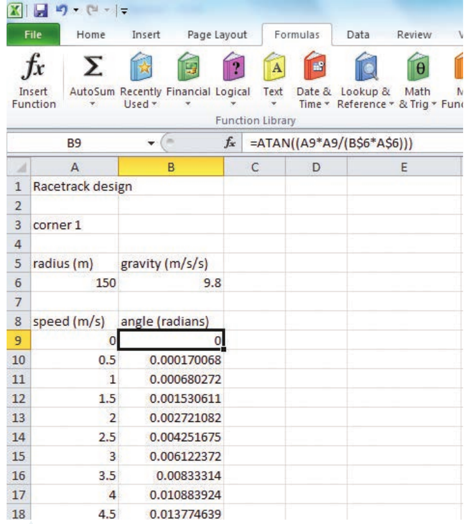Image resolution: width=468 pixels, height=524 pixels.
Task: Click cell with value 0.00833314
Action: click(171, 475)
